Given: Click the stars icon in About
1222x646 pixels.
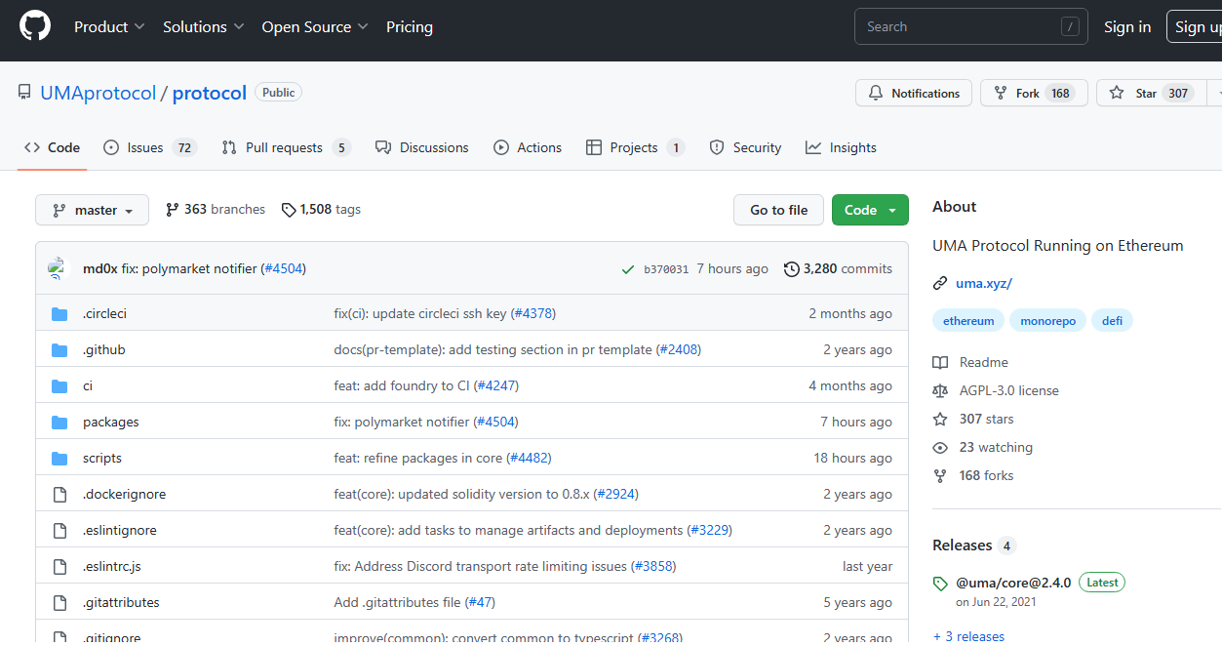Looking at the screenshot, I should [940, 420].
